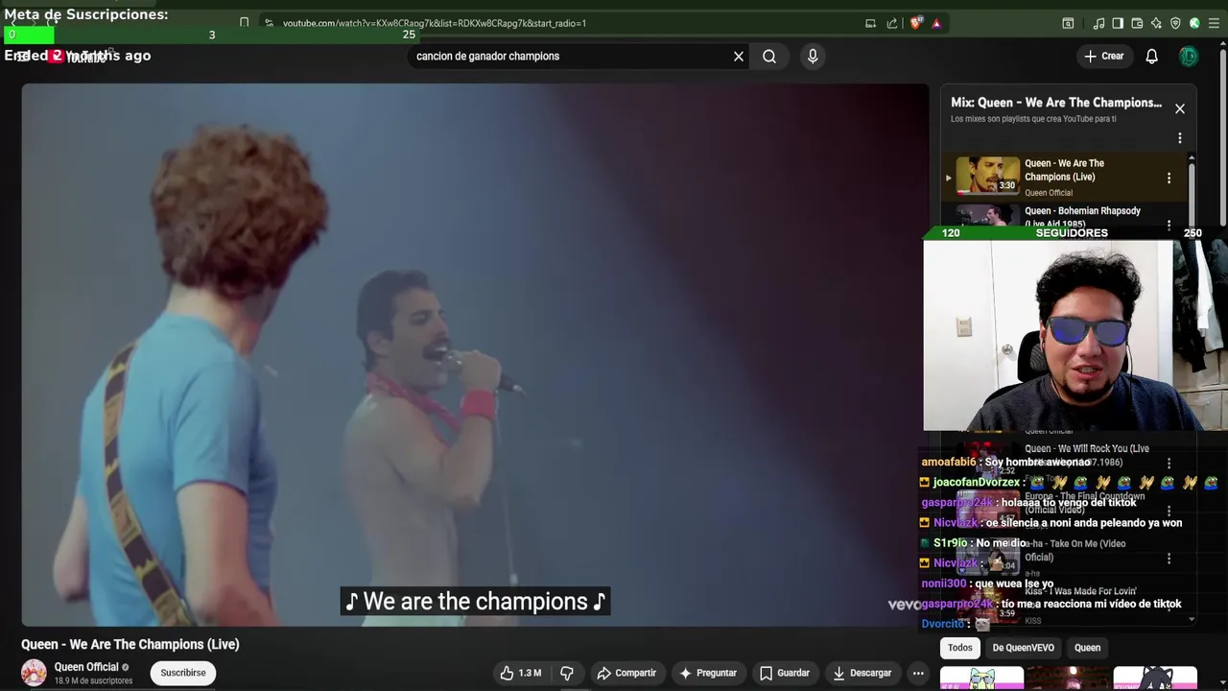Open options for We Are The Champions playlist item
The height and width of the screenshot is (691, 1228).
click(x=1169, y=178)
